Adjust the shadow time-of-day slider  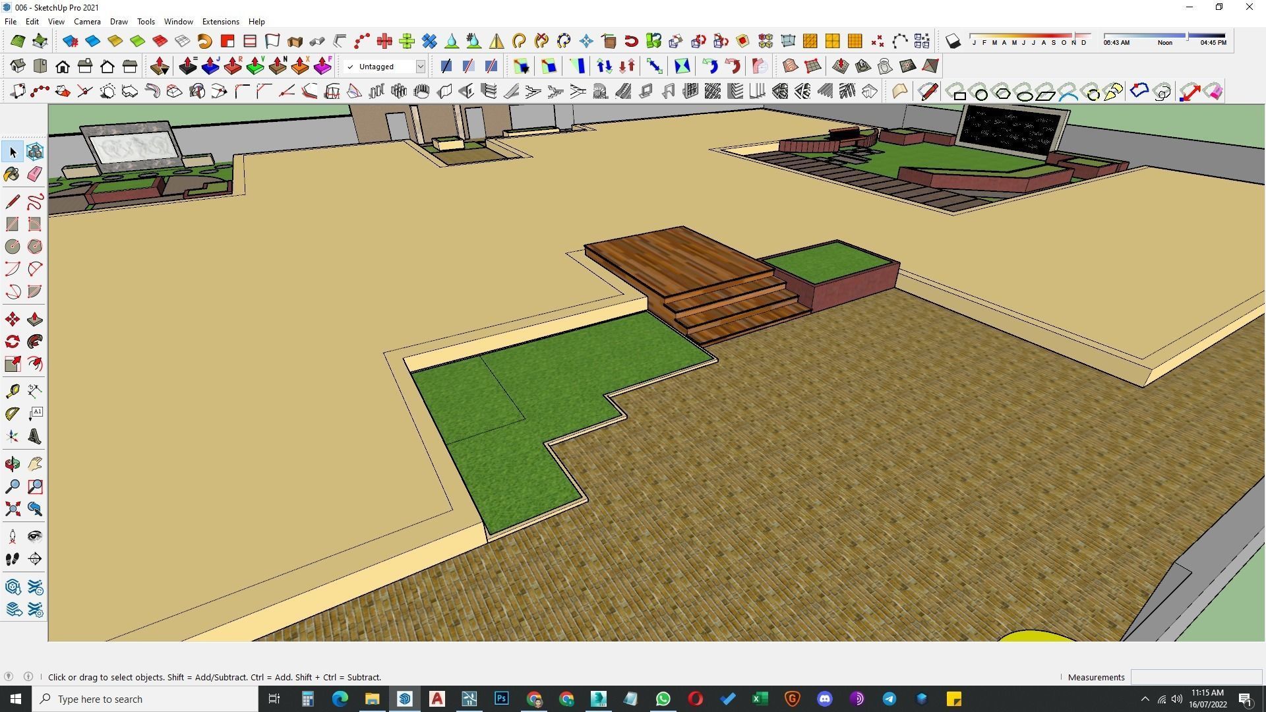[1187, 36]
